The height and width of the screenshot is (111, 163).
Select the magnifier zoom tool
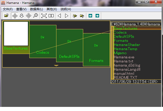coord(36,16)
